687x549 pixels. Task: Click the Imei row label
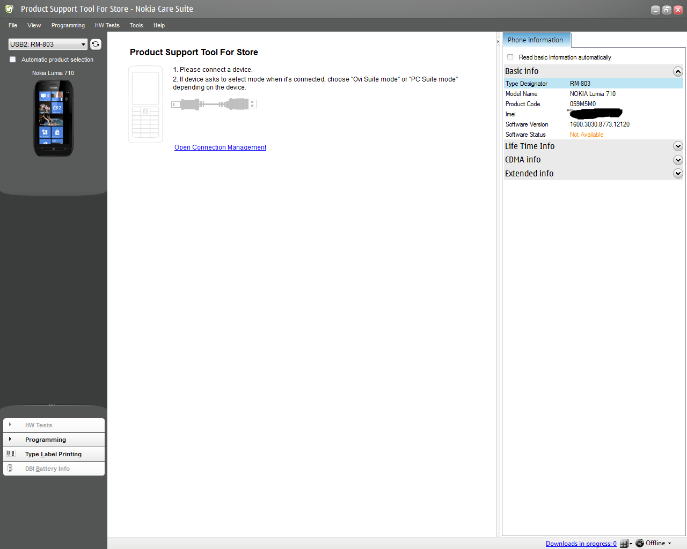click(510, 114)
